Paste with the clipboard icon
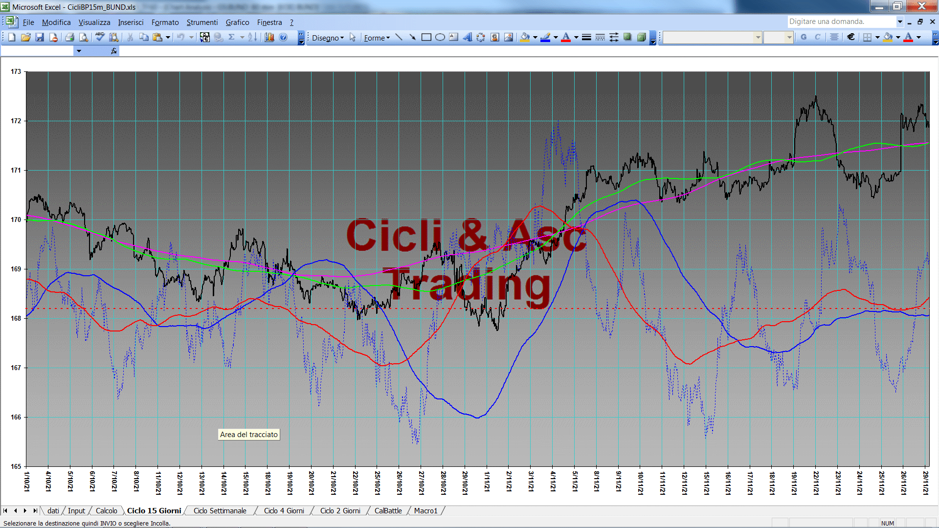The image size is (939, 528). [x=157, y=37]
